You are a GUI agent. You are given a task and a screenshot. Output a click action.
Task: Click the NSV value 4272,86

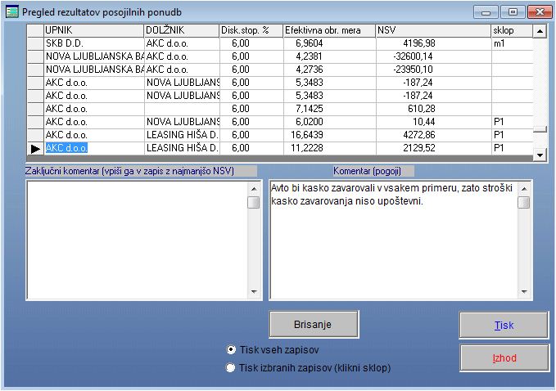click(x=432, y=135)
